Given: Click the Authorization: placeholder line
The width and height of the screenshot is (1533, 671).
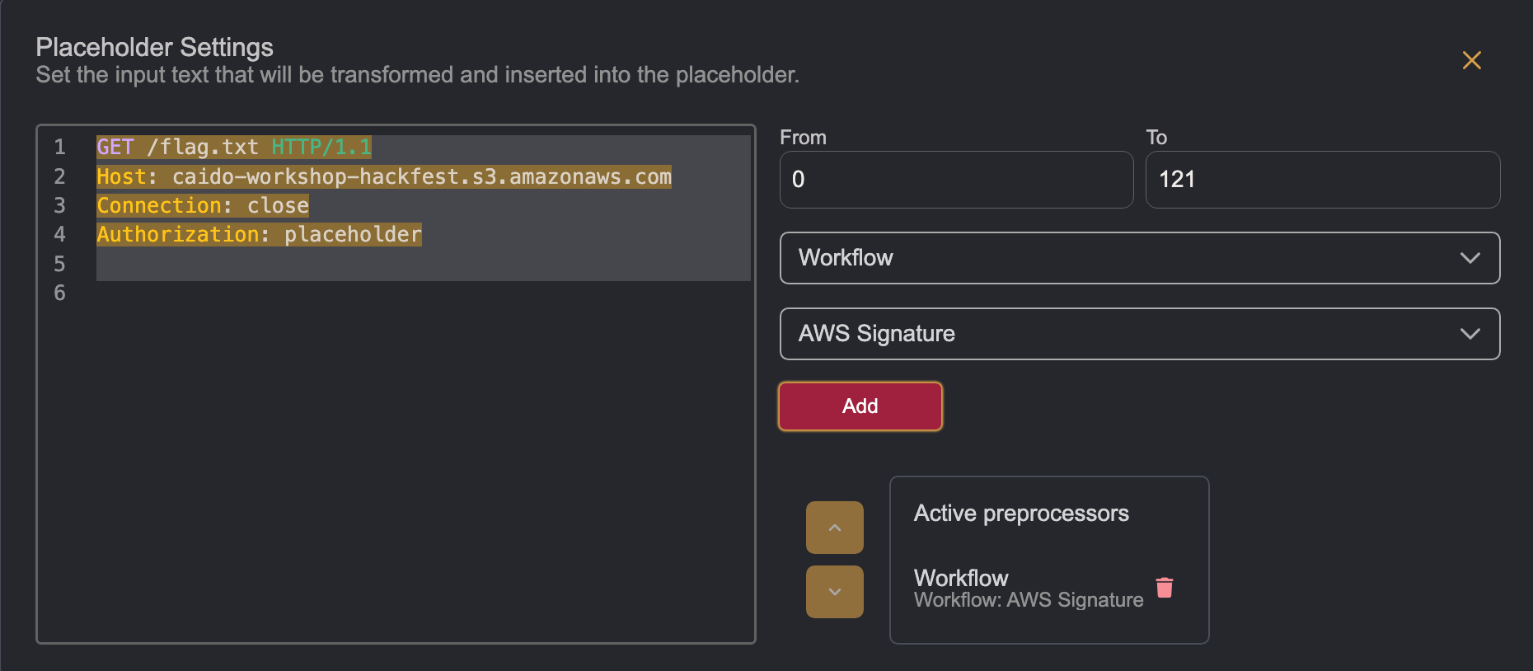Looking at the screenshot, I should click(x=259, y=235).
